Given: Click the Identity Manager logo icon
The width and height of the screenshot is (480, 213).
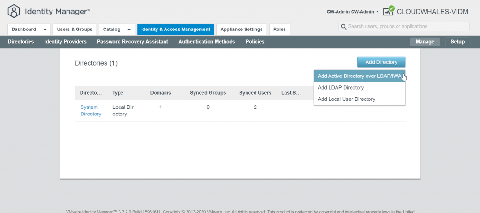Looking at the screenshot, I should pos(14,11).
